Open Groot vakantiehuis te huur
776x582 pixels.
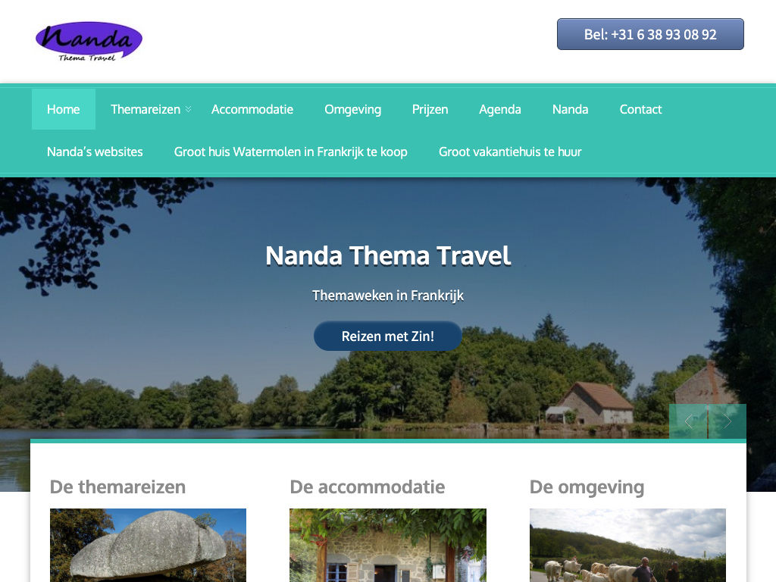click(x=510, y=152)
